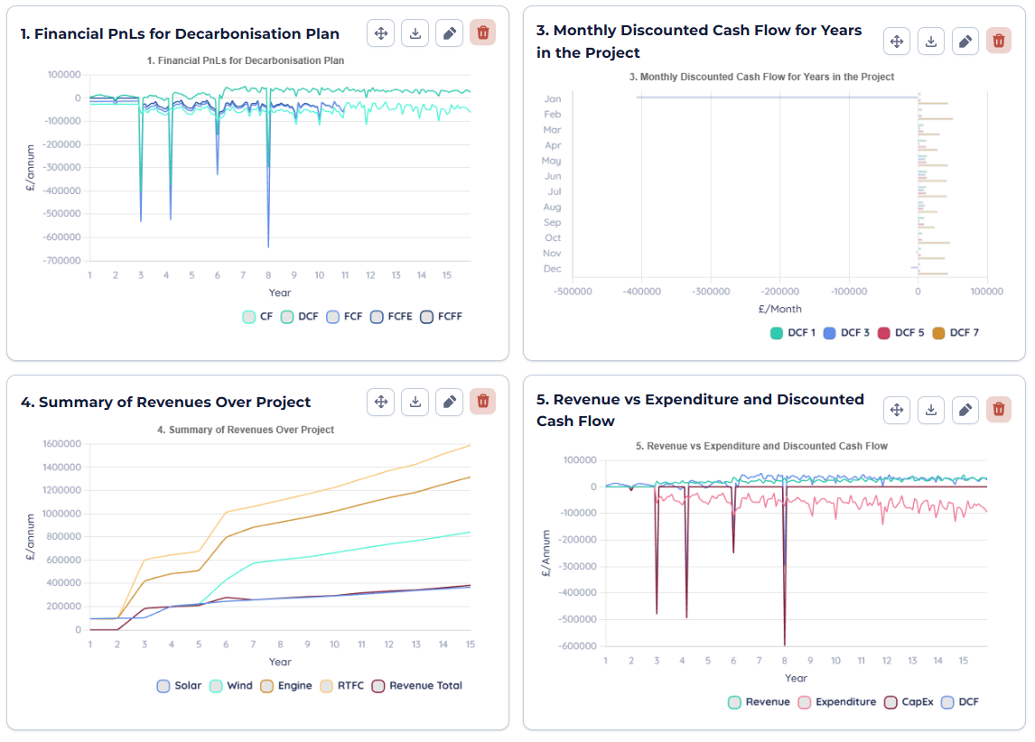Delete the Monthly Discounted Cash Flow card

click(999, 42)
